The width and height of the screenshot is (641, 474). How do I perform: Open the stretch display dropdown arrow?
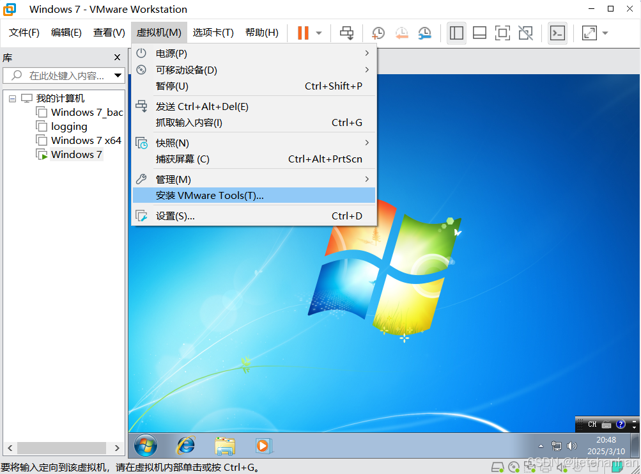click(605, 33)
